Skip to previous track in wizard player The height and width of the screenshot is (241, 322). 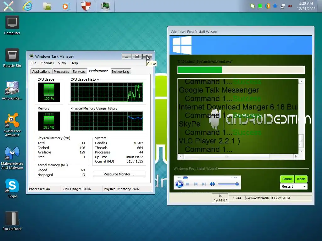196,184
